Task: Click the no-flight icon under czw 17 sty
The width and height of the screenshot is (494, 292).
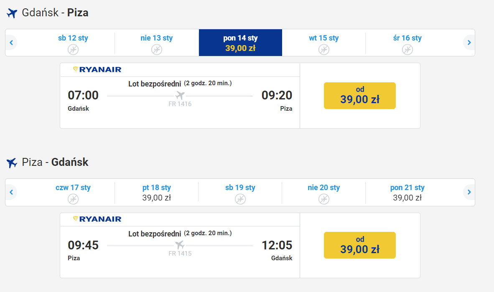Action: pyautogui.click(x=73, y=199)
